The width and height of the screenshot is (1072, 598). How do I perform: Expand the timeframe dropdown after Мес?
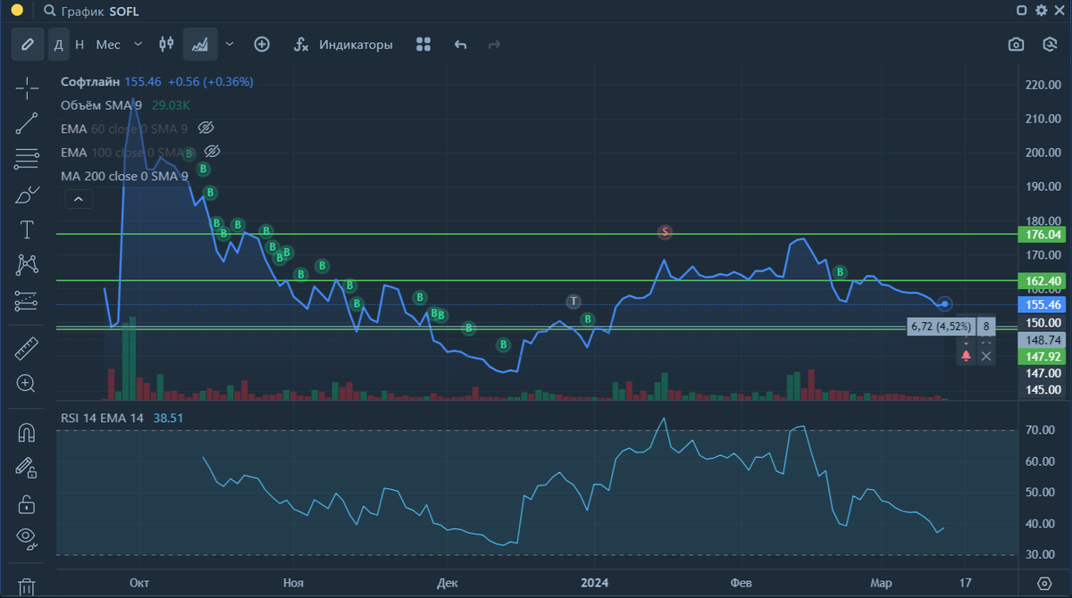(x=138, y=44)
